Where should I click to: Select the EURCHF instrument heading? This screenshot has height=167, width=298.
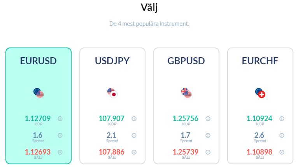260,61
